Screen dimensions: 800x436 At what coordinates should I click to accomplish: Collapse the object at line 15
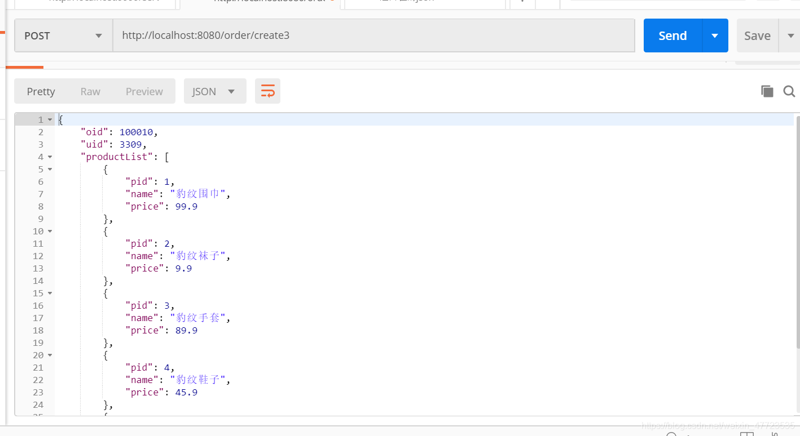[50, 293]
